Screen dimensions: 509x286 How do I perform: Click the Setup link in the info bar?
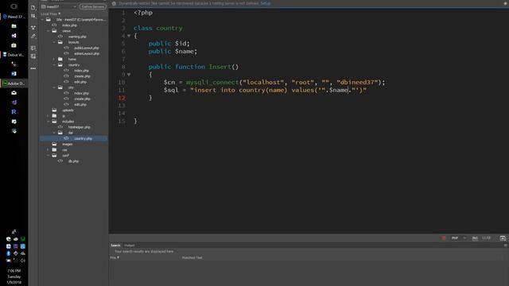coord(265,3)
